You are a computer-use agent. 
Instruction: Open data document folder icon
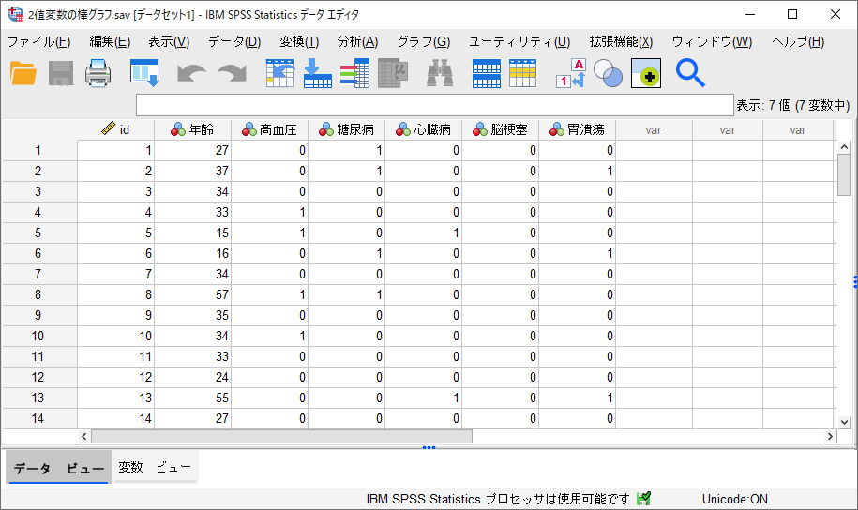(x=23, y=73)
